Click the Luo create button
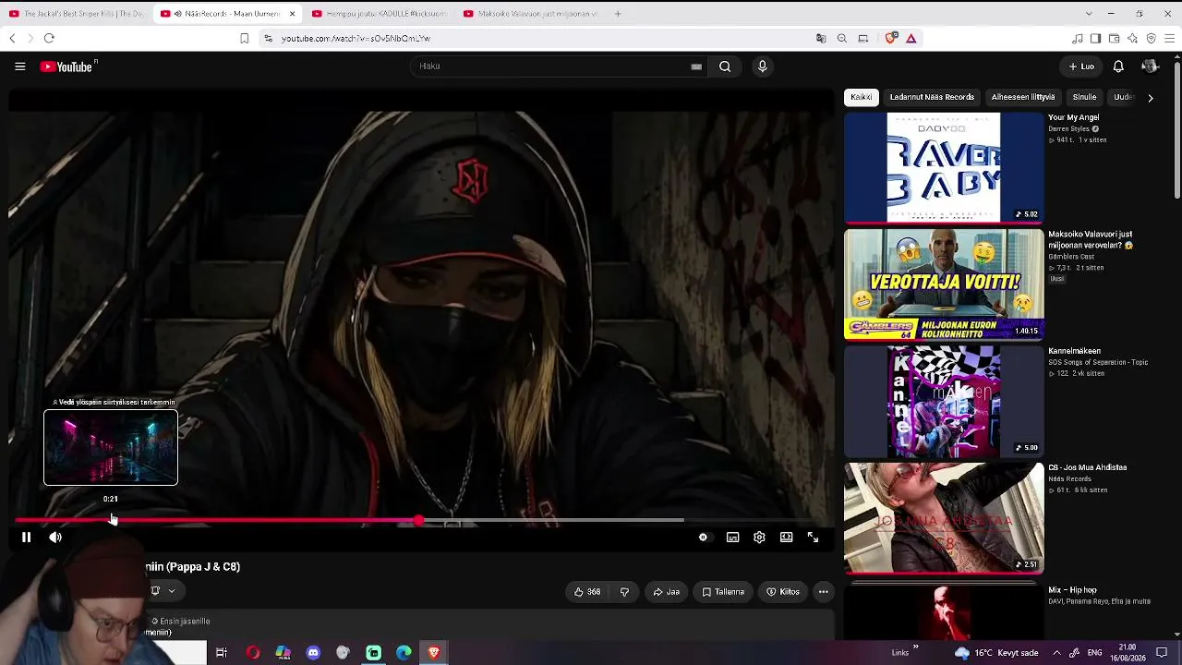1182x665 pixels. (1081, 66)
